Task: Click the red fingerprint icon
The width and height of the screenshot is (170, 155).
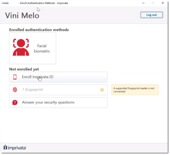Action: 15,90
